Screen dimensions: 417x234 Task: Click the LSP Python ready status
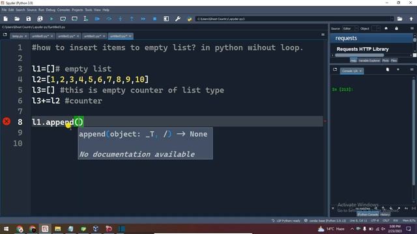pos(286,221)
